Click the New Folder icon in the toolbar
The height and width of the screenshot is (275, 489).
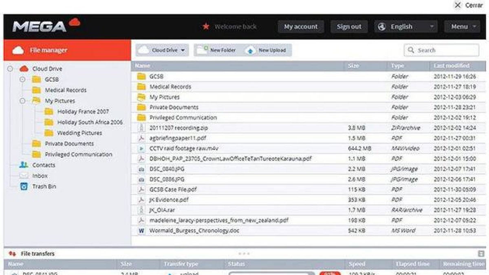pos(203,50)
